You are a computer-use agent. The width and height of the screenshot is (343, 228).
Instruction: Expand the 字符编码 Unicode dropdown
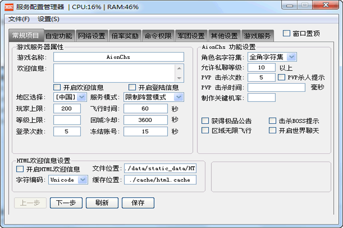click(83, 180)
